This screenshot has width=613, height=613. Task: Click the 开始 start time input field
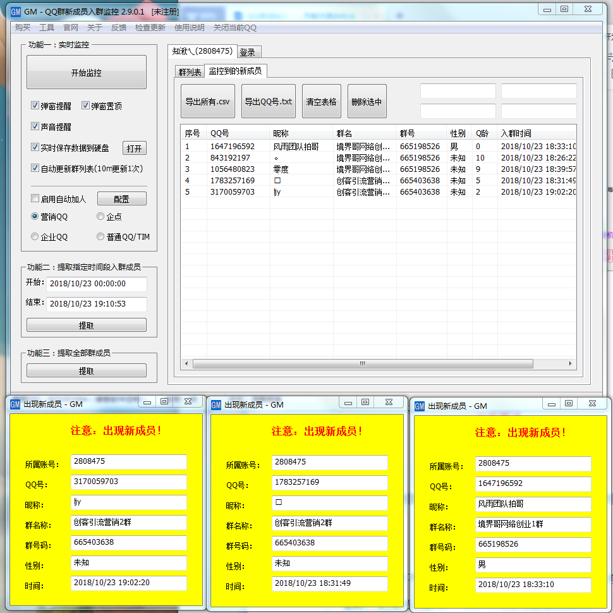pyautogui.click(x=96, y=284)
